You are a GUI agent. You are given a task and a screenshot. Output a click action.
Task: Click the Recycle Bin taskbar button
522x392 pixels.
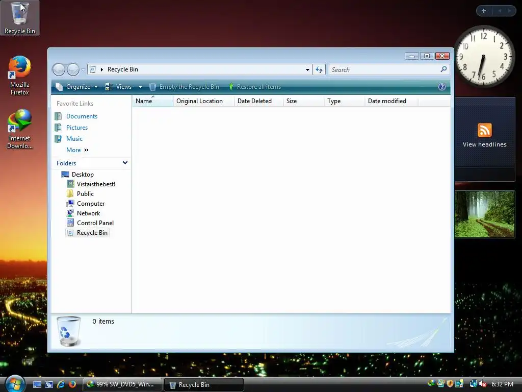(x=204, y=385)
